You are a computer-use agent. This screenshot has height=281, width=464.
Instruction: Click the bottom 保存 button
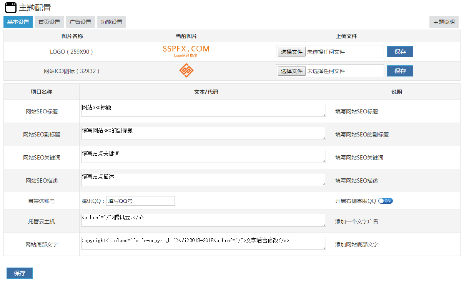[x=20, y=273]
